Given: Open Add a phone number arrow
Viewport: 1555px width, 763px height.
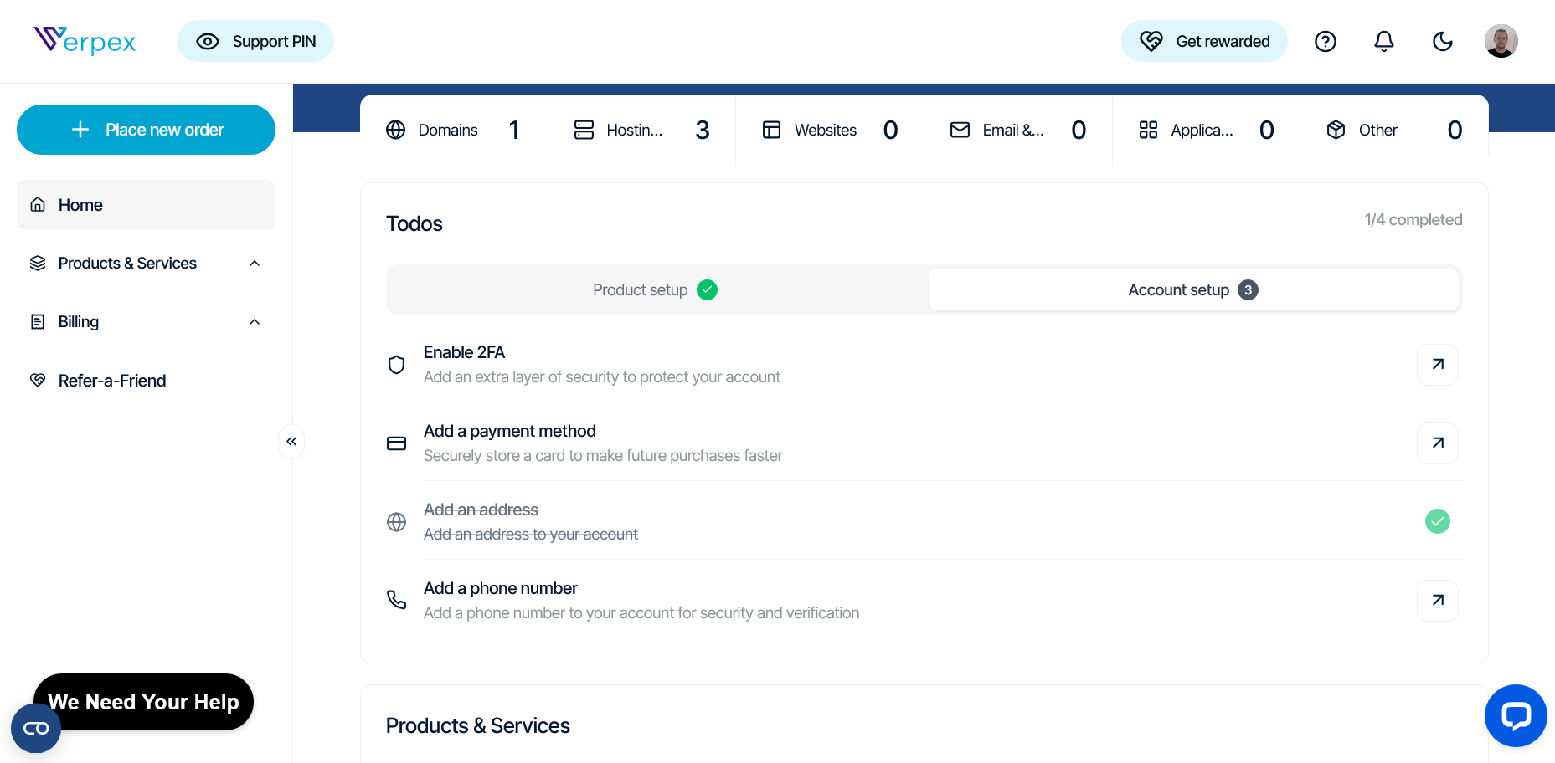Looking at the screenshot, I should click(1438, 601).
